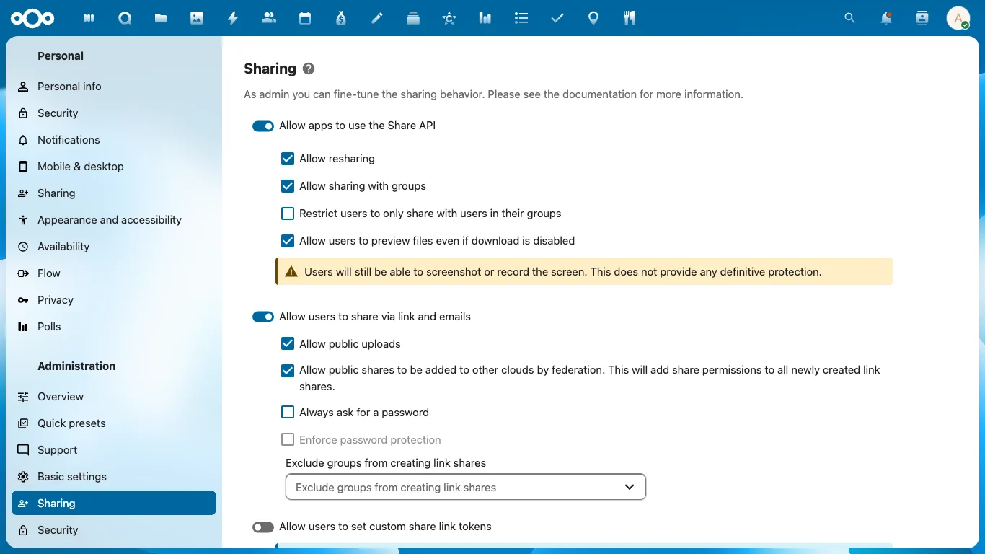Open Security under Personal section

[114, 113]
